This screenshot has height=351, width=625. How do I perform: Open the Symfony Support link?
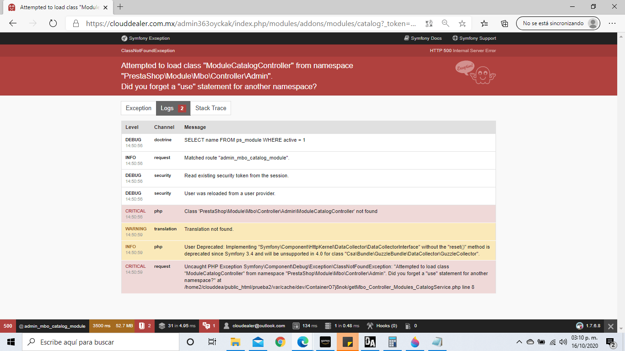tap(474, 38)
